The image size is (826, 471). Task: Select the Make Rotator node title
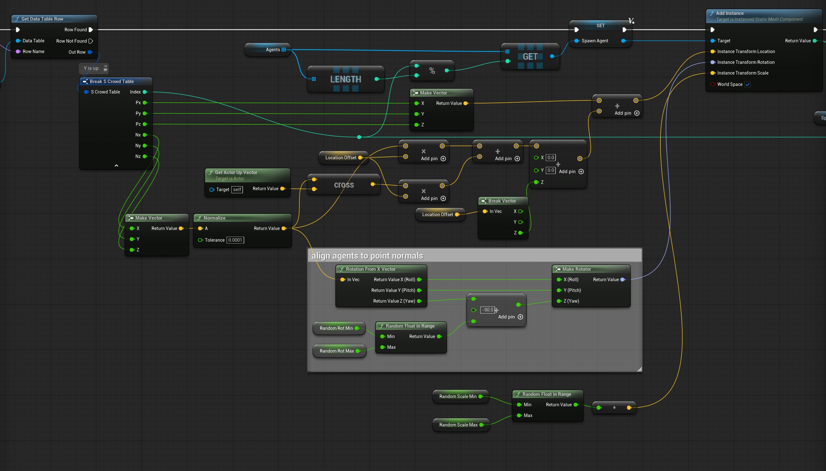[577, 269]
